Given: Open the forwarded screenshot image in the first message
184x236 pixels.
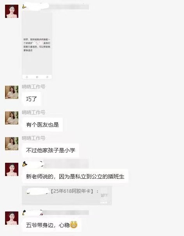Looking at the screenshot, I should (x=37, y=45).
